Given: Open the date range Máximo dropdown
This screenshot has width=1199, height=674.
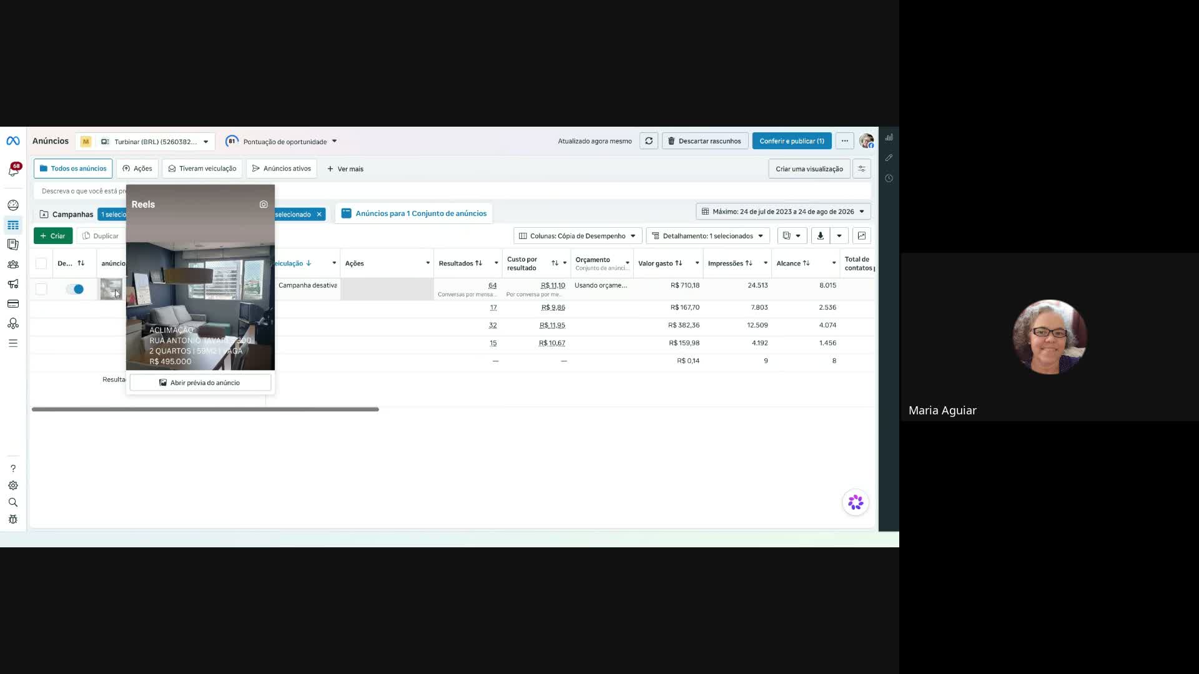Looking at the screenshot, I should pyautogui.click(x=783, y=212).
